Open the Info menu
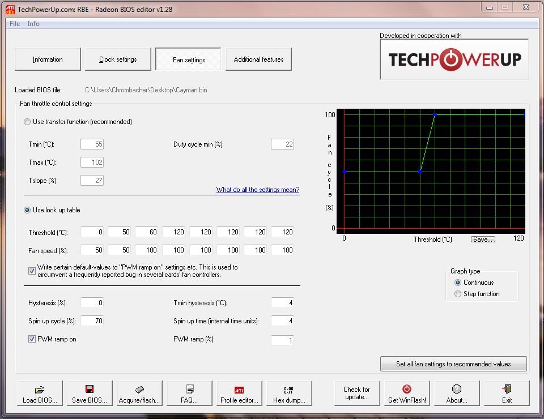The width and height of the screenshot is (544, 419). click(33, 24)
